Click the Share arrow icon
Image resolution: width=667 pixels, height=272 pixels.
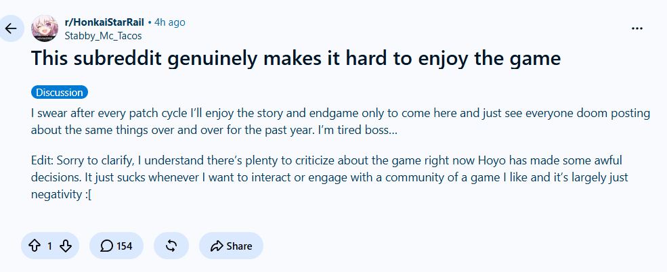click(217, 246)
